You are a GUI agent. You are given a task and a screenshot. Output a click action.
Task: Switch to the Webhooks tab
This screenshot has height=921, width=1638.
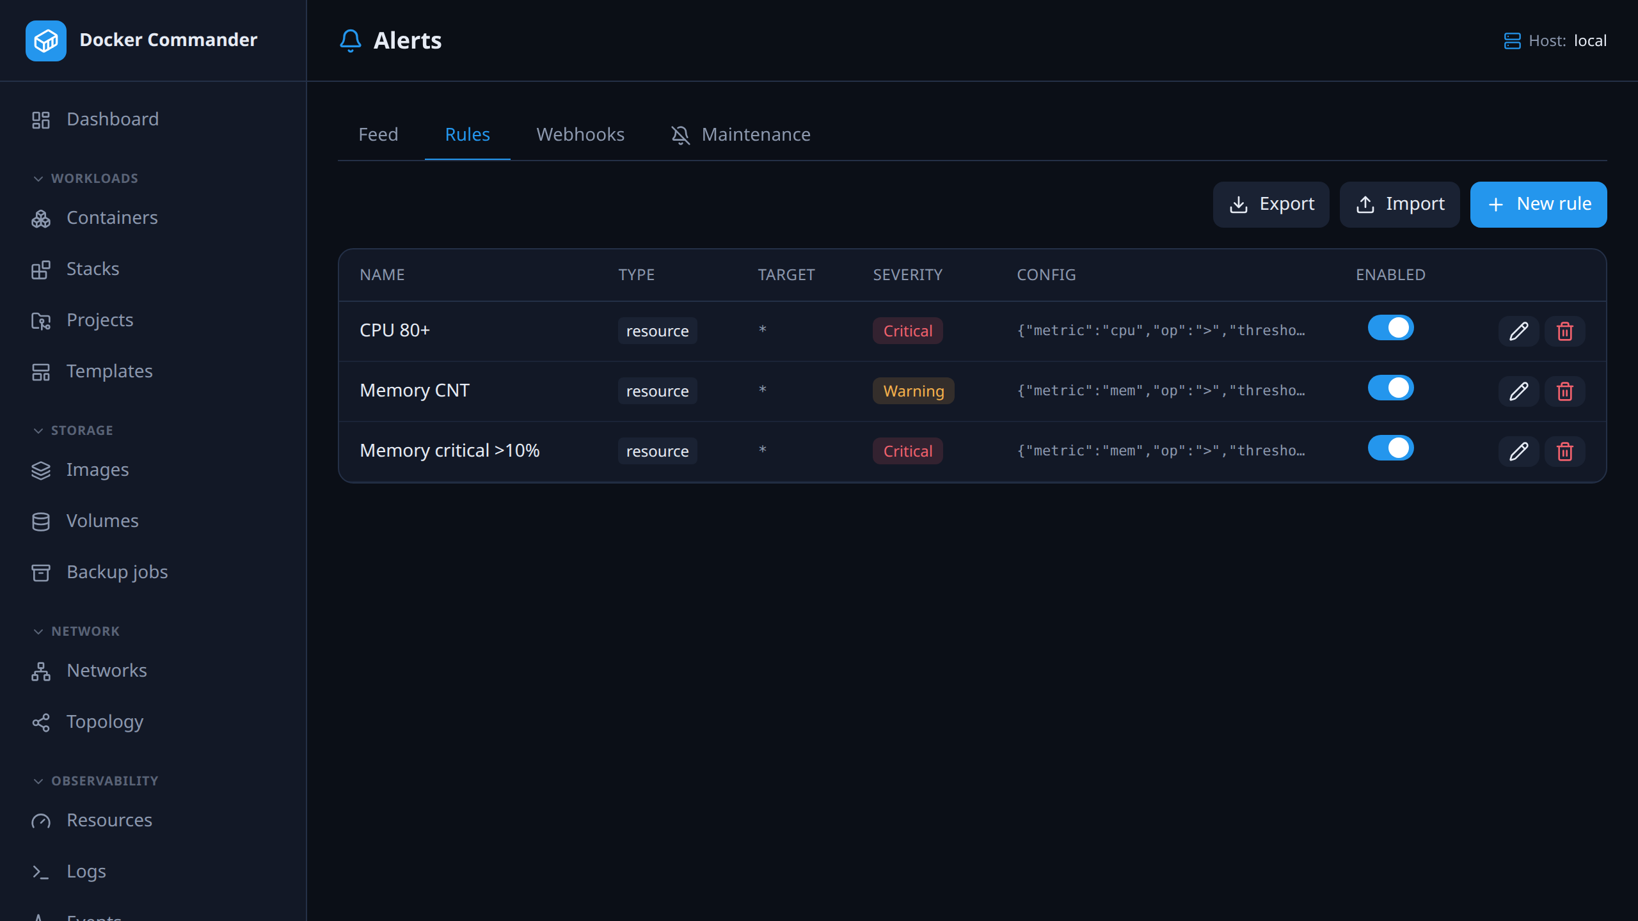tap(580, 134)
